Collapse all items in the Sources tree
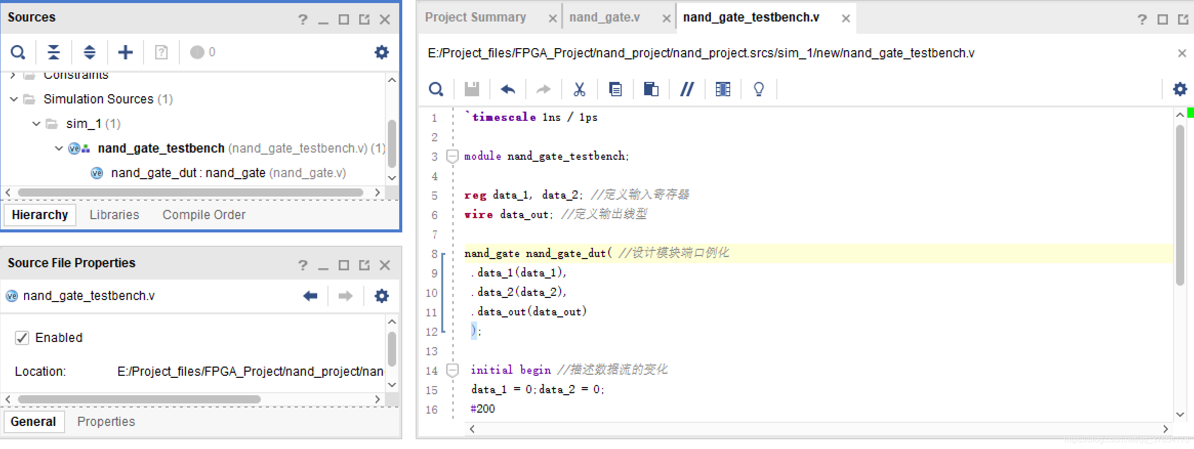1194x449 pixels. coord(54,52)
